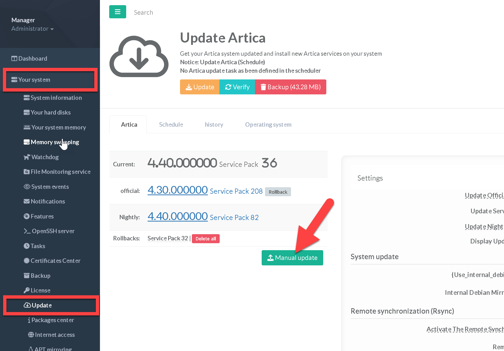Open the Administrator dropdown menu

pyautogui.click(x=32, y=29)
